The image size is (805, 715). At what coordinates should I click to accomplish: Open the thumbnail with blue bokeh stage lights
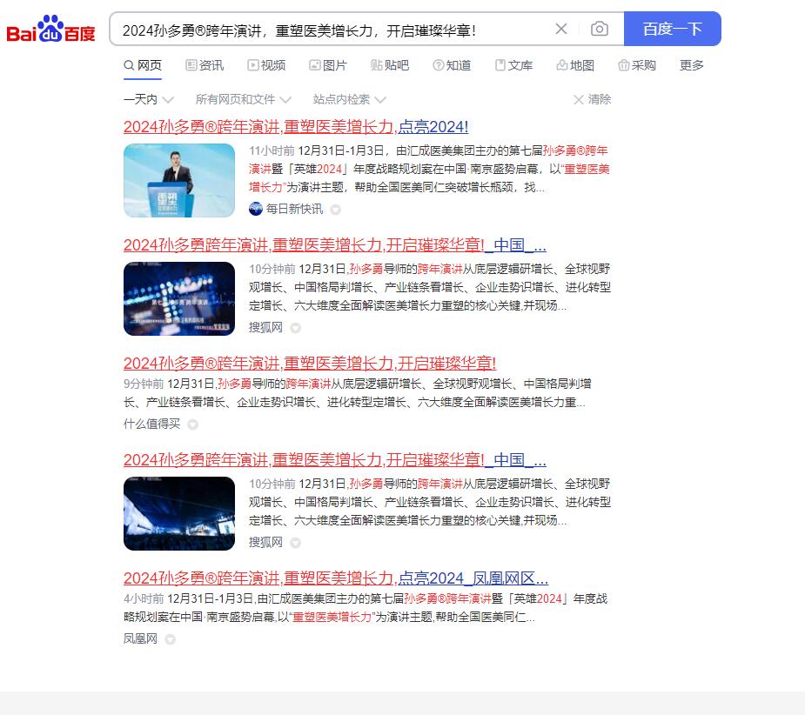point(179,298)
